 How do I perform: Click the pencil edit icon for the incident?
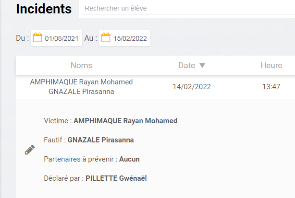30,150
